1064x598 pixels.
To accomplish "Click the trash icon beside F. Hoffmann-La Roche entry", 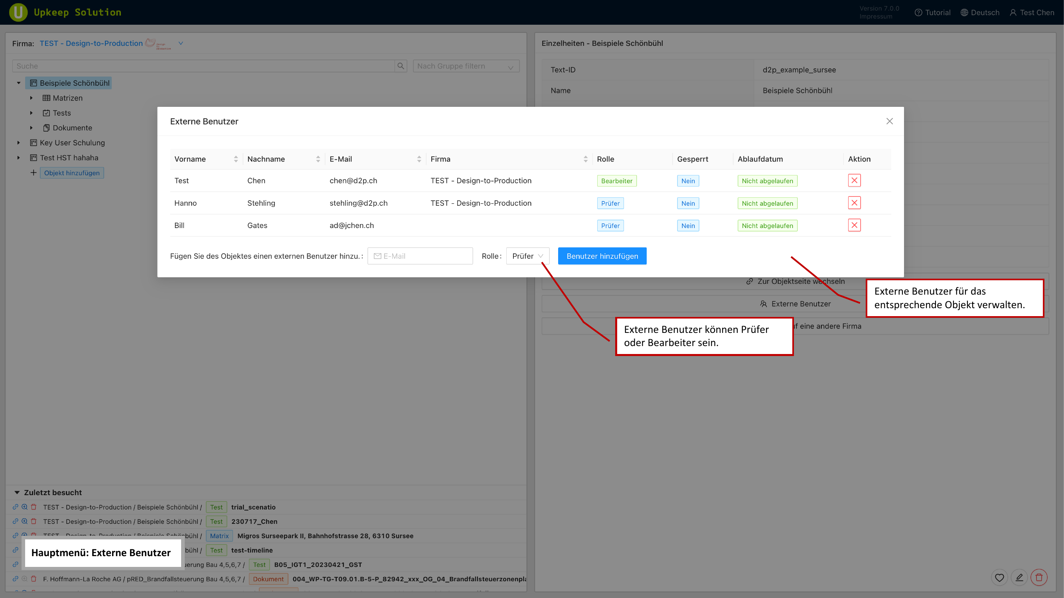I will tap(34, 578).
